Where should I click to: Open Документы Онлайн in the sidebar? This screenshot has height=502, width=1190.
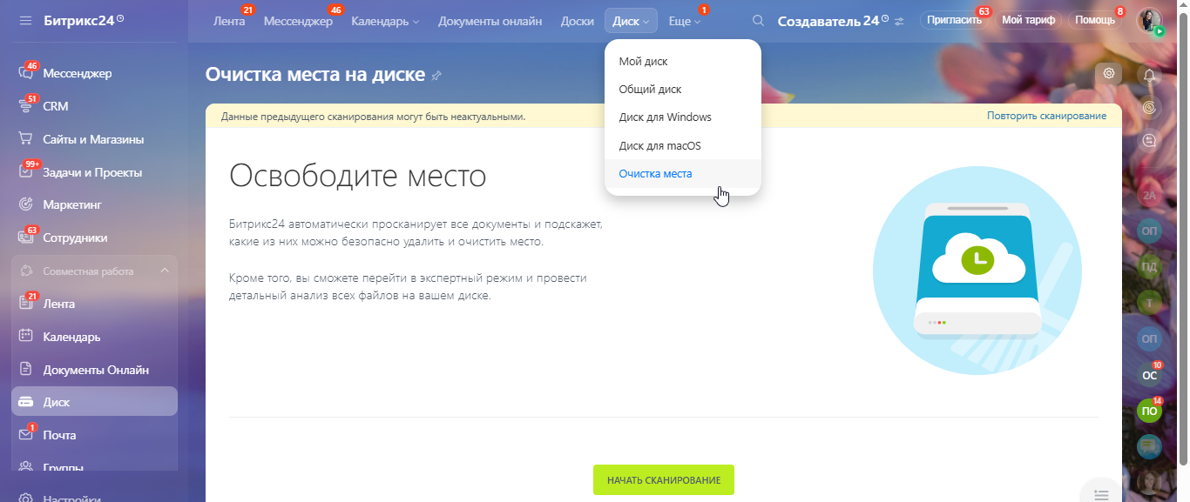click(94, 370)
